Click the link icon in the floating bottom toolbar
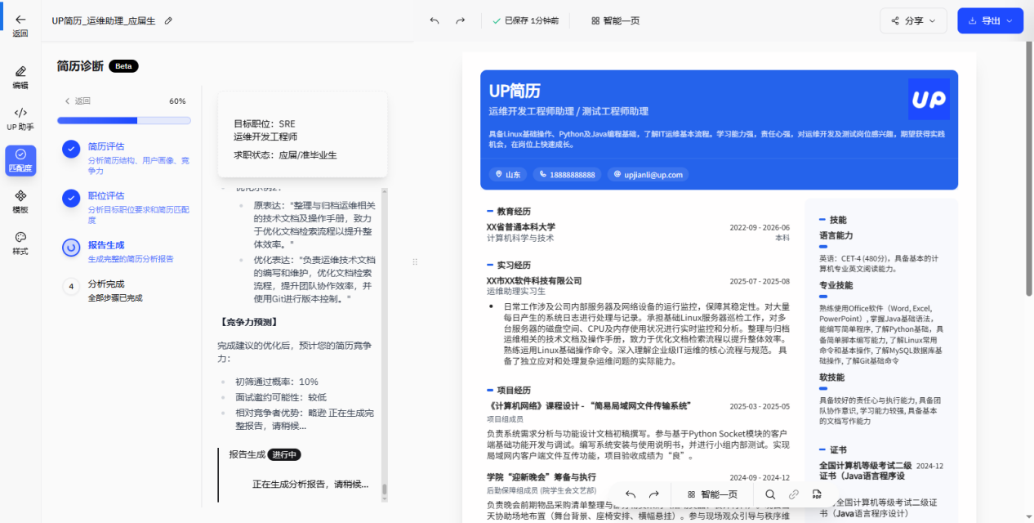The height and width of the screenshot is (523, 1034). [793, 494]
